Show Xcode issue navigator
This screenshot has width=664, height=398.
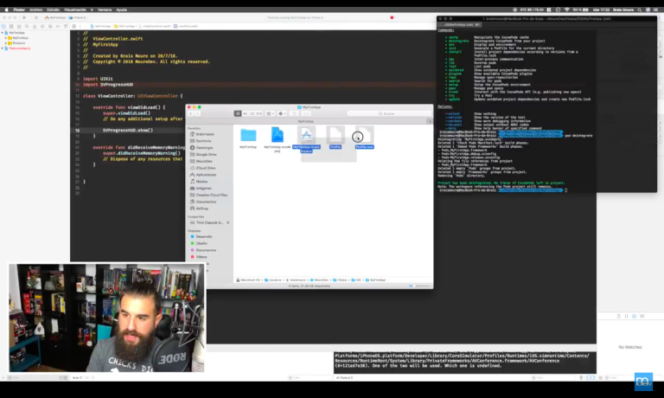pos(35,26)
